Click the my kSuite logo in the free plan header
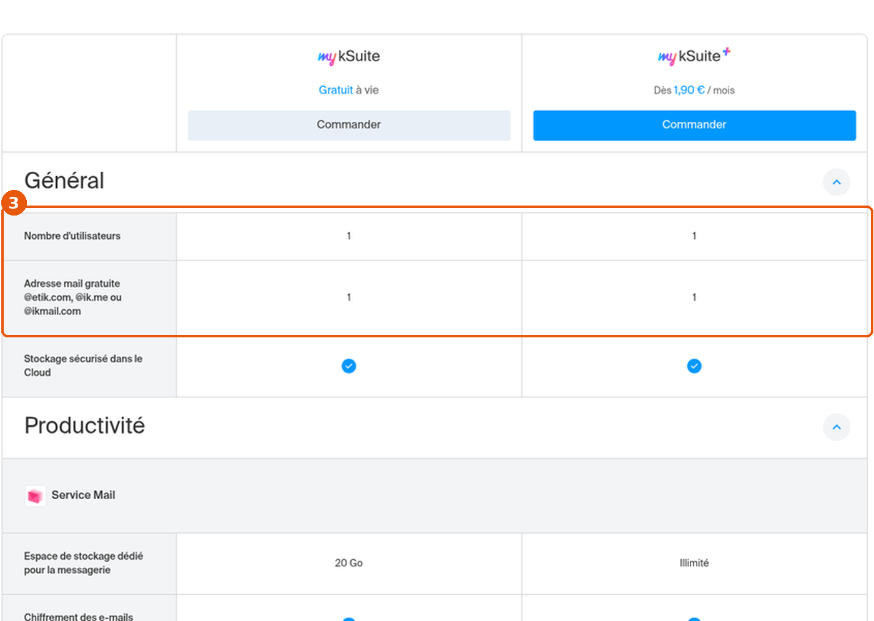The width and height of the screenshot is (874, 621). tap(348, 57)
